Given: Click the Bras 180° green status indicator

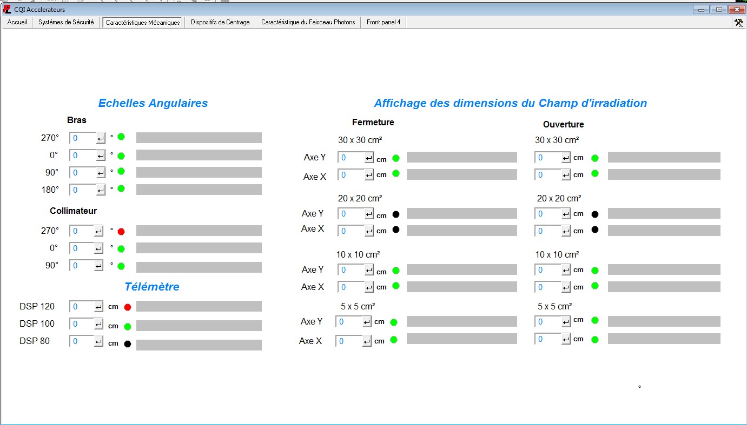Looking at the screenshot, I should point(121,188).
